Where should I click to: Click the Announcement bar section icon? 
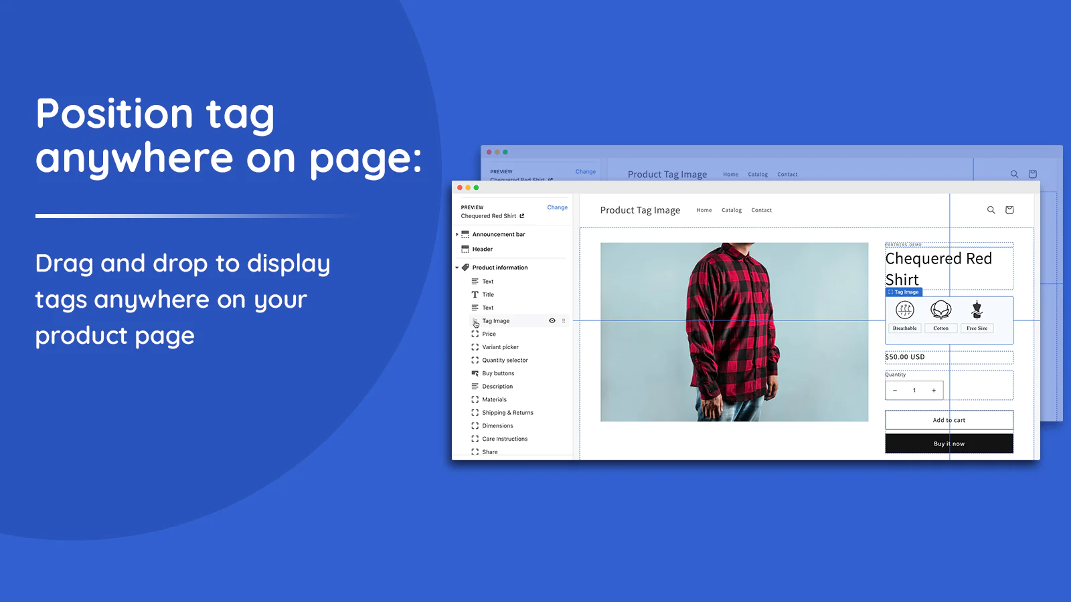pyautogui.click(x=465, y=235)
